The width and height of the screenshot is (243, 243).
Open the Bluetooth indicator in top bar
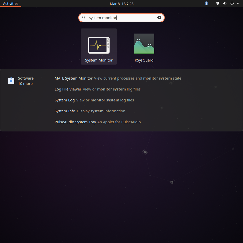coord(206,3)
